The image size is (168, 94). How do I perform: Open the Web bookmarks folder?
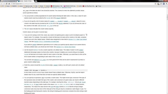pyautogui.click(x=35, y=6)
